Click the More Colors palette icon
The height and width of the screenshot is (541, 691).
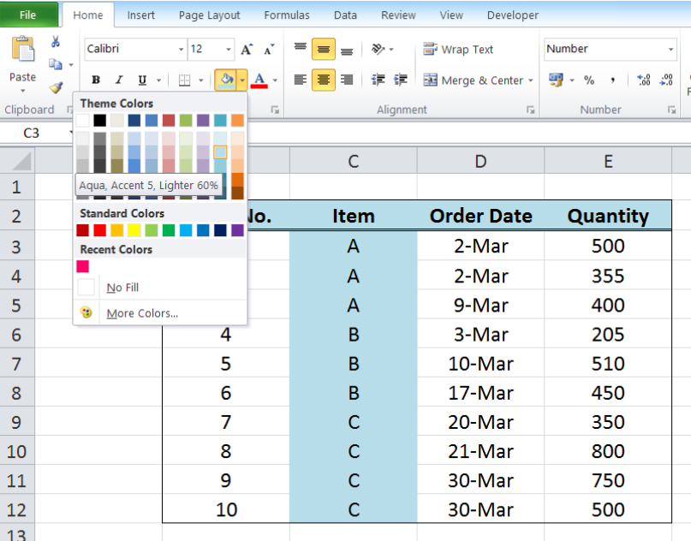pos(86,312)
